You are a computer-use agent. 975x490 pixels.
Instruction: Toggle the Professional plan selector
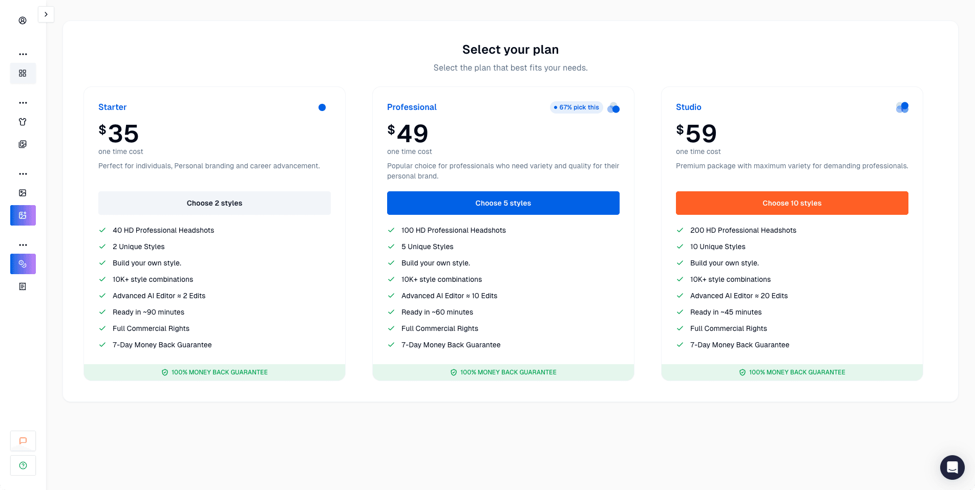click(613, 108)
